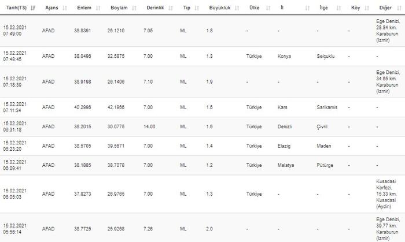Sort by Büyüklük using arrow icon
This screenshot has height=242, width=405.
237,8
